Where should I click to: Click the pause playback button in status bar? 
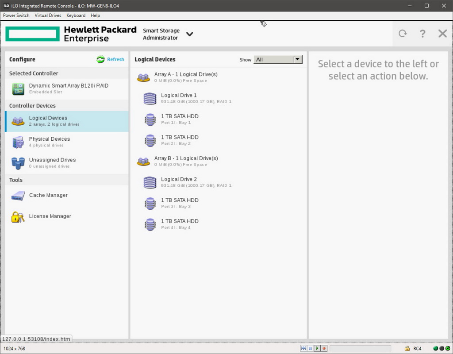(310, 348)
